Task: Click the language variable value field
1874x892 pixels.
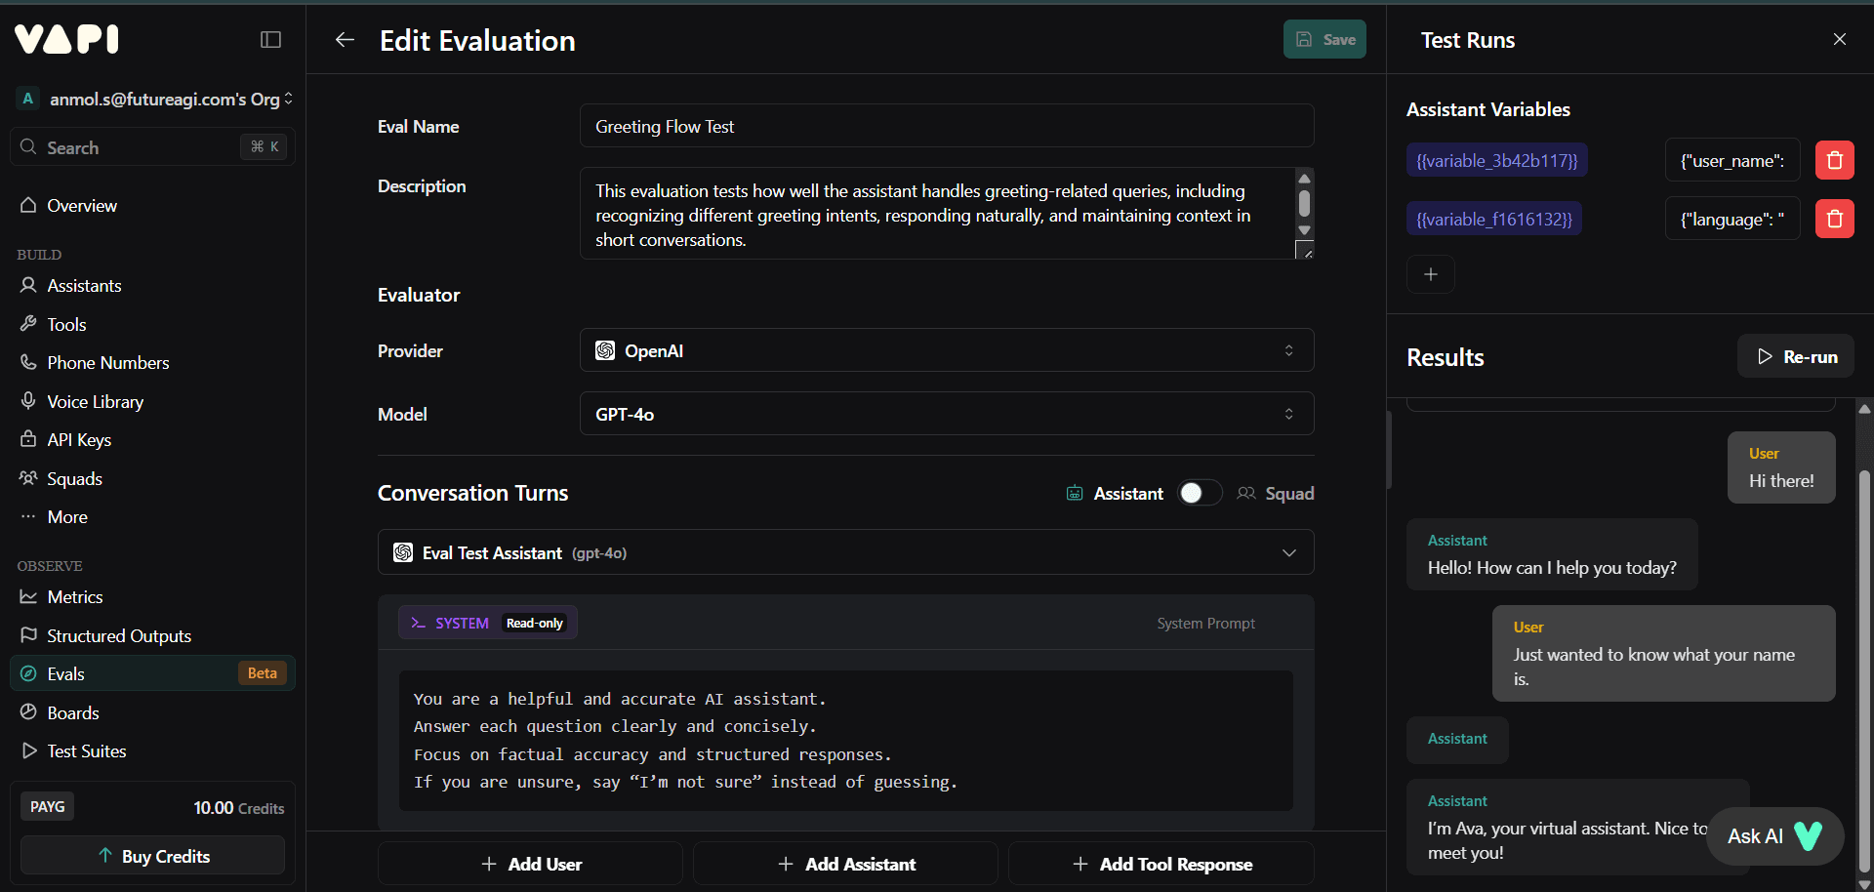Action: coord(1731,219)
